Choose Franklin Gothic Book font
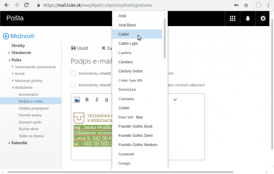The width and height of the screenshot is (274, 174). click(137, 126)
